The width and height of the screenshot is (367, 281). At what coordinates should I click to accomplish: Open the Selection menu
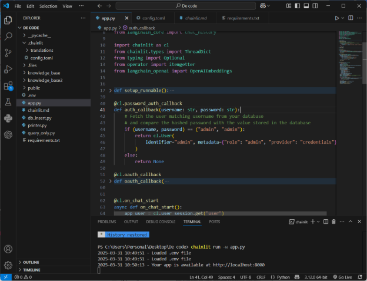click(x=48, y=6)
